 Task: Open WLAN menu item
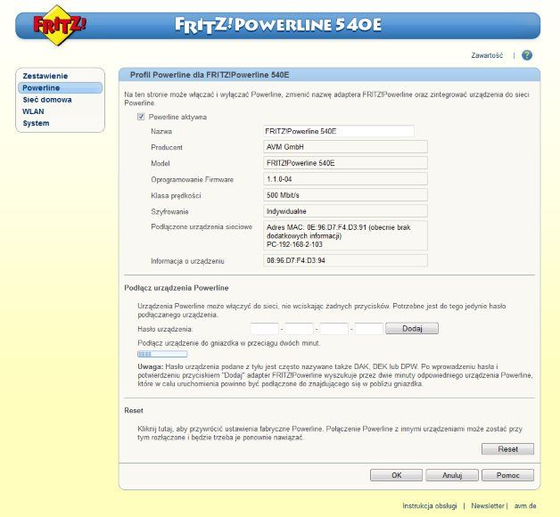coord(33,111)
